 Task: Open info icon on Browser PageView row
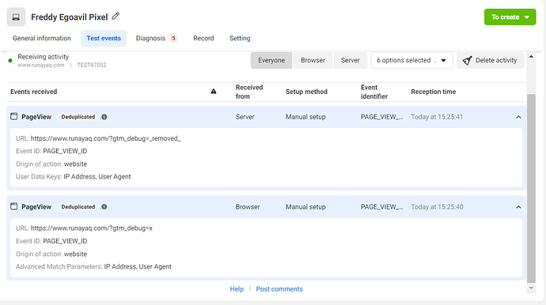(x=104, y=207)
